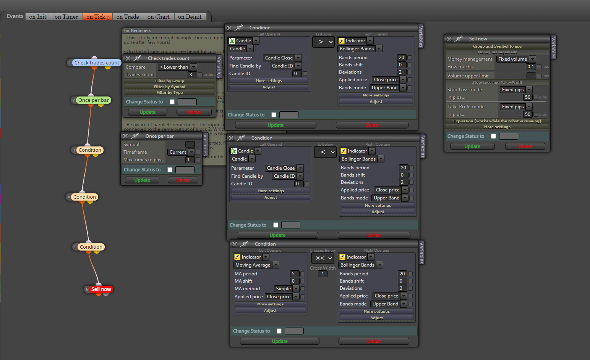The height and width of the screenshot is (360, 590).
Task: Select block 4 Condition node
Action: click(x=84, y=197)
